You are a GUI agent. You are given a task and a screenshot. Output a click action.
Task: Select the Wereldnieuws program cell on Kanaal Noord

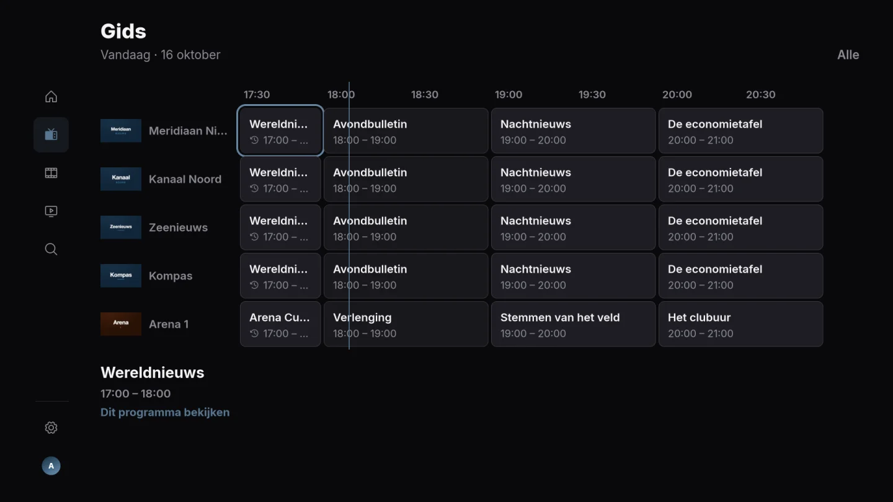pos(280,179)
